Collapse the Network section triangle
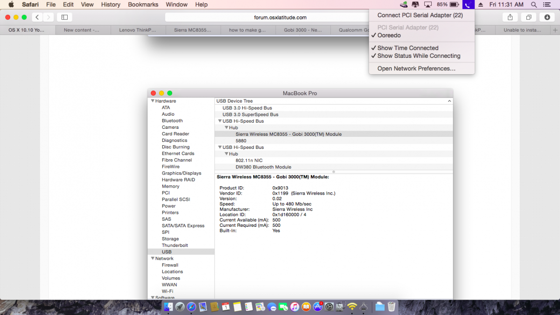 (152, 259)
